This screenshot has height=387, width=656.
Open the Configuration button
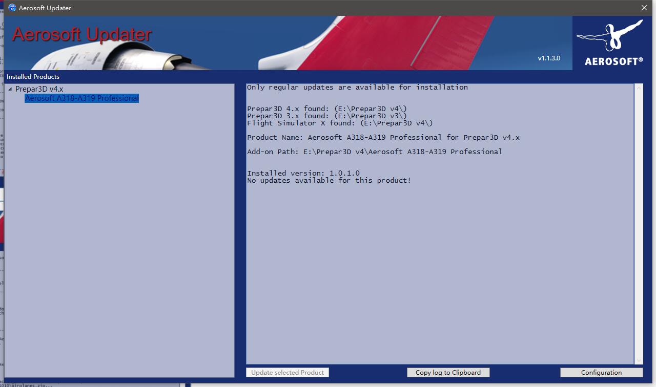pyautogui.click(x=601, y=373)
